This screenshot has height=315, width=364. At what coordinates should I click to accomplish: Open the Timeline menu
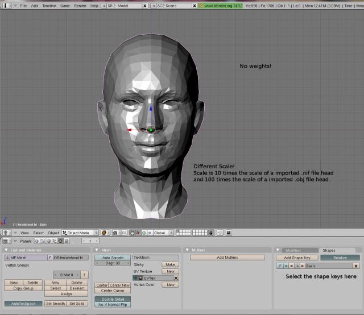click(49, 6)
